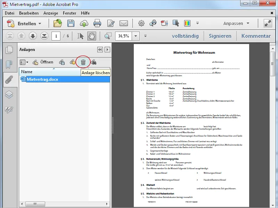
Task: Click the cloud upload icon
Action: 84,24
